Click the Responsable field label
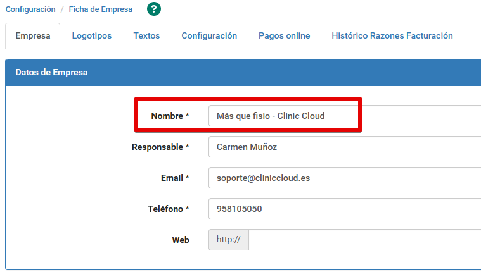This screenshot has height=277, width=481. coord(160,147)
